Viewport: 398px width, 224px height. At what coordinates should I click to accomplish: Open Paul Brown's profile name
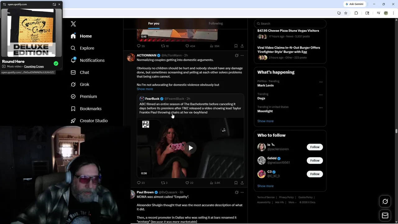(145, 192)
